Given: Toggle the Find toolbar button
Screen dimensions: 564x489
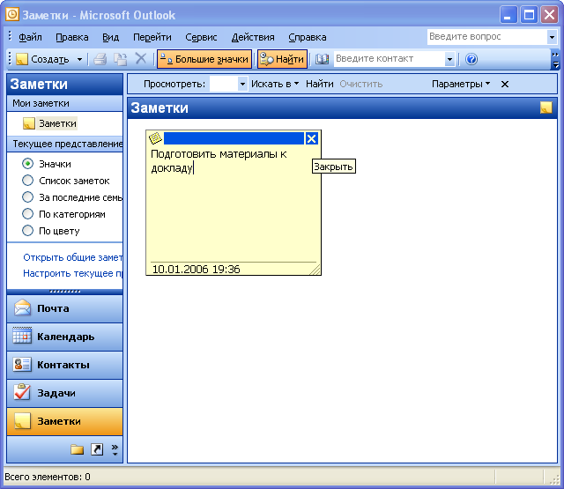Looking at the screenshot, I should click(x=282, y=59).
